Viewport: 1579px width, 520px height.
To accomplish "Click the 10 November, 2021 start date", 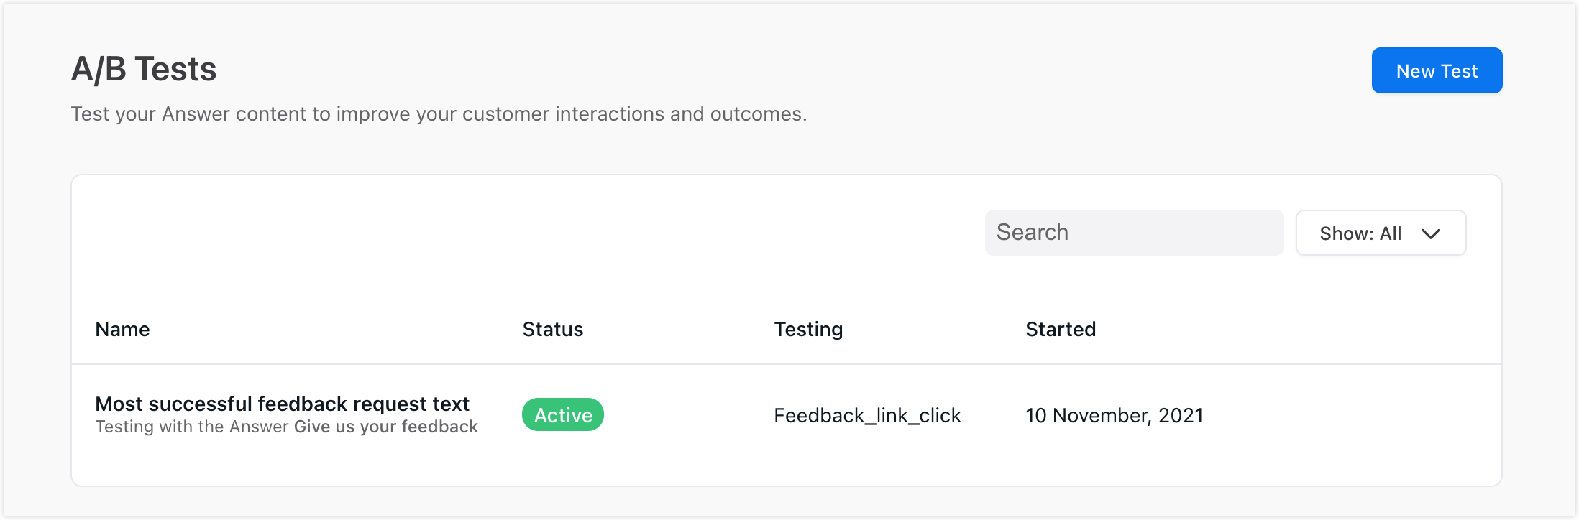I will click(1114, 415).
